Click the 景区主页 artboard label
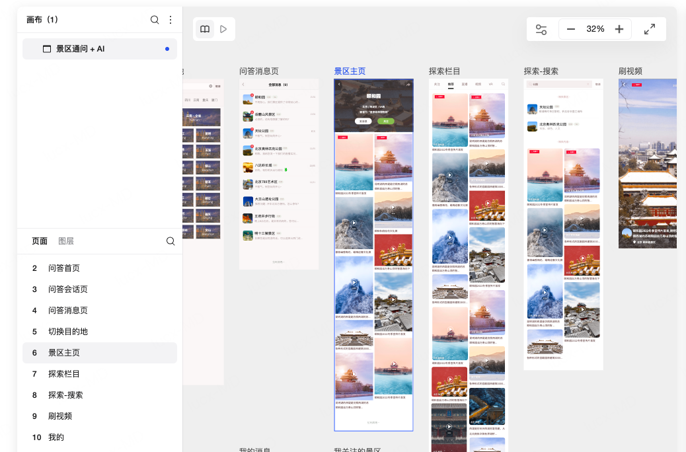This screenshot has width=686, height=452. click(x=350, y=71)
